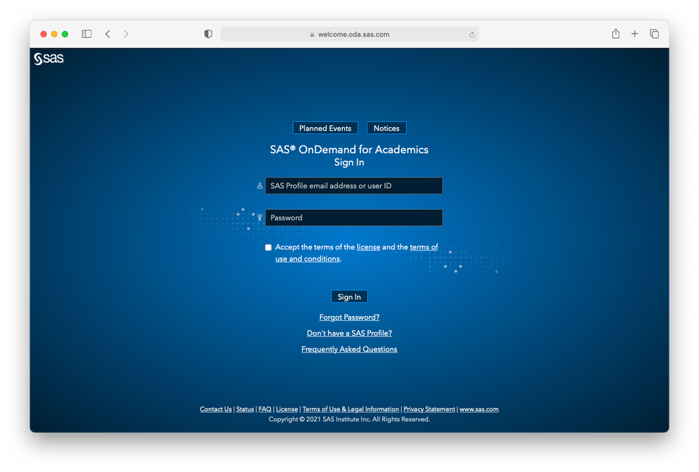This screenshot has height=472, width=699.
Task: Open the Status footer link
Action: (x=245, y=409)
